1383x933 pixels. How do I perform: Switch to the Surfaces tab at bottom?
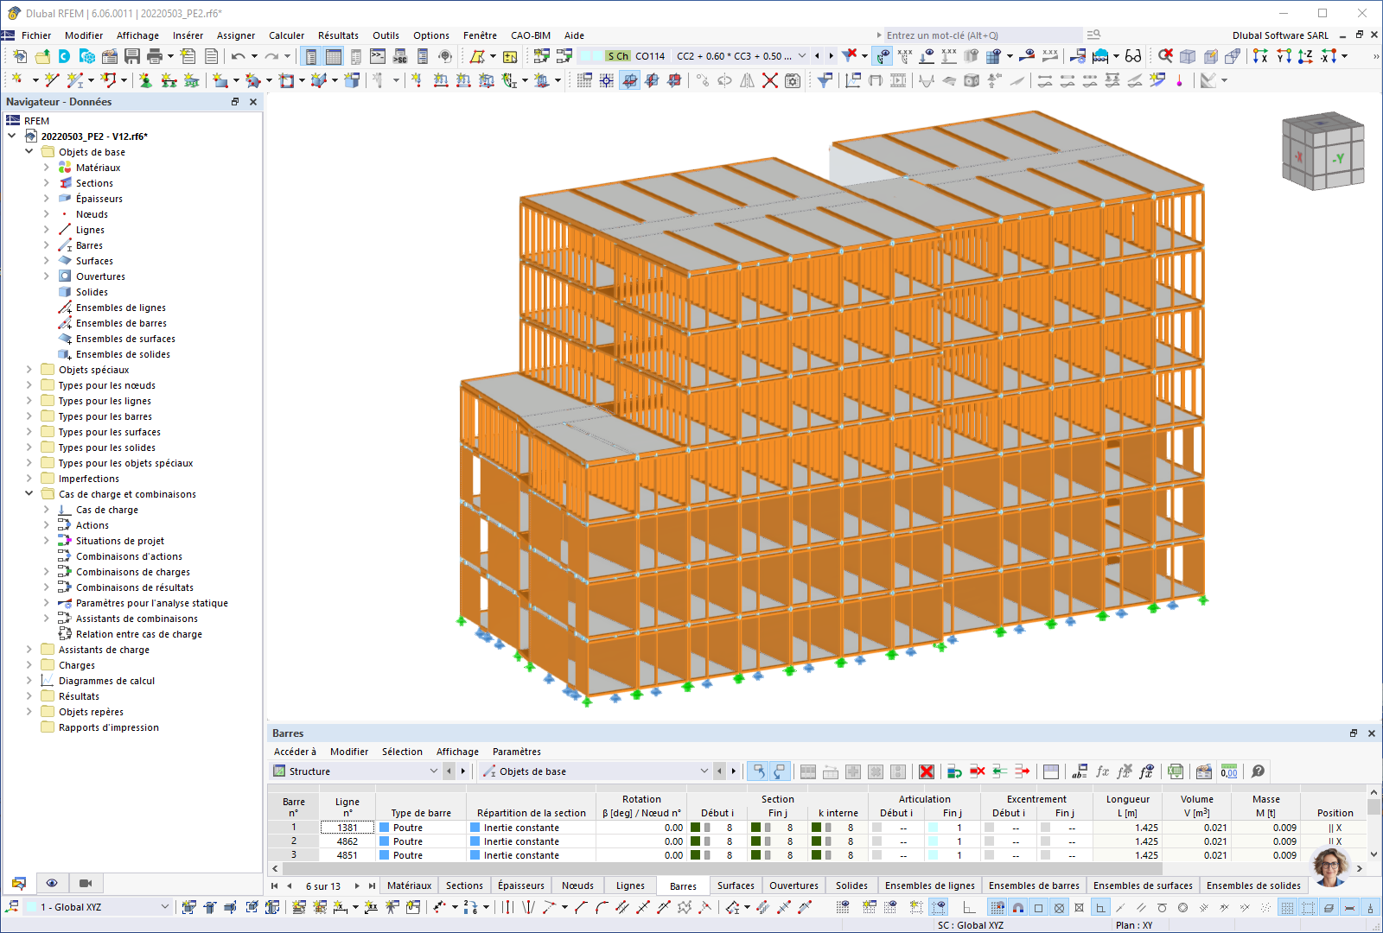736,885
